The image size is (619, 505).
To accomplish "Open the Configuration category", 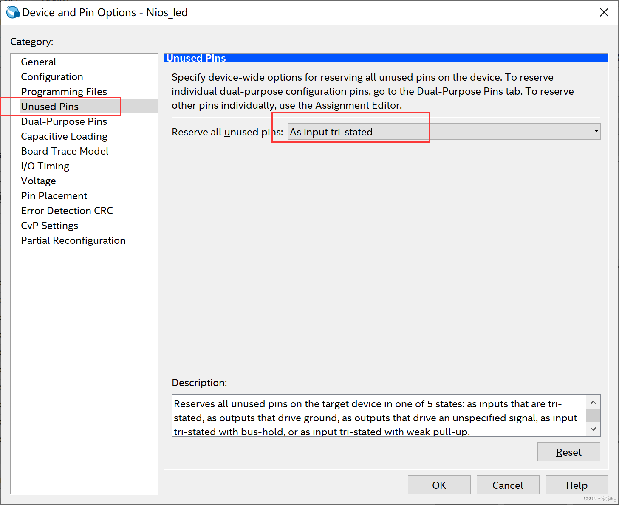I will click(x=52, y=77).
